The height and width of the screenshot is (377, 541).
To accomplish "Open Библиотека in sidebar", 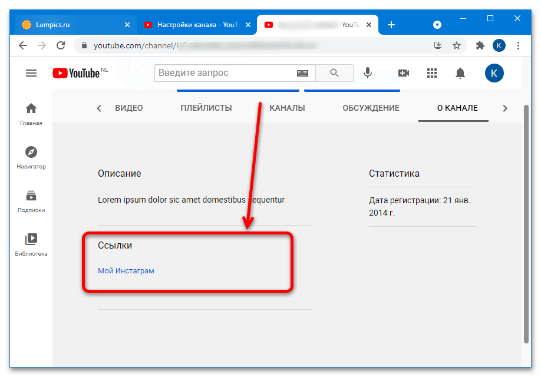I will (31, 245).
